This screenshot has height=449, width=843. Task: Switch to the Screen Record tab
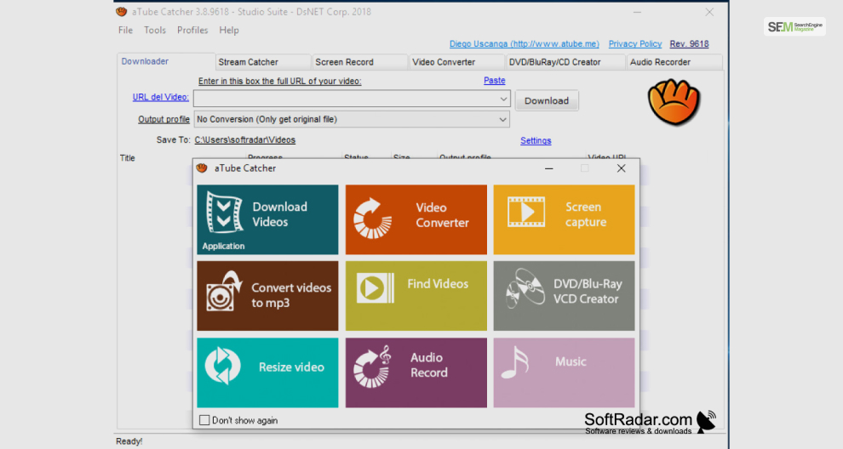point(359,62)
